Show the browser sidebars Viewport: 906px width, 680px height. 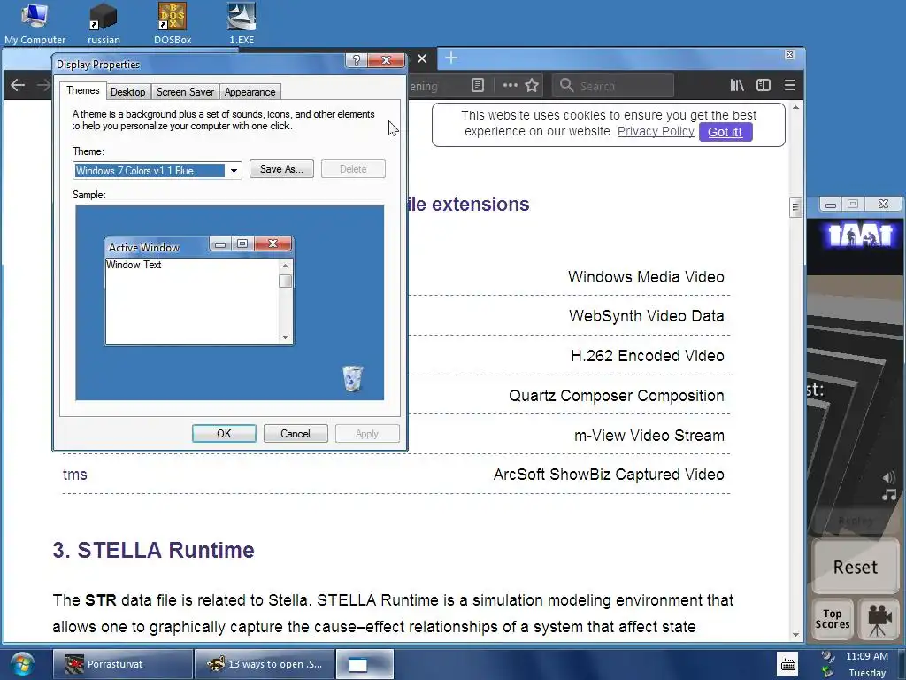tap(764, 86)
